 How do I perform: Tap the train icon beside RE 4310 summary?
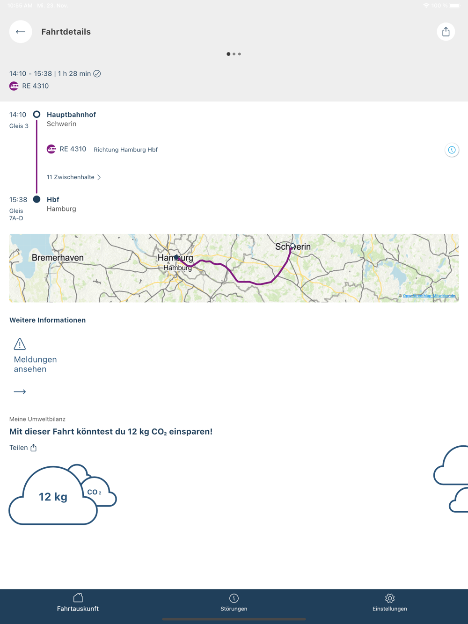tap(14, 86)
